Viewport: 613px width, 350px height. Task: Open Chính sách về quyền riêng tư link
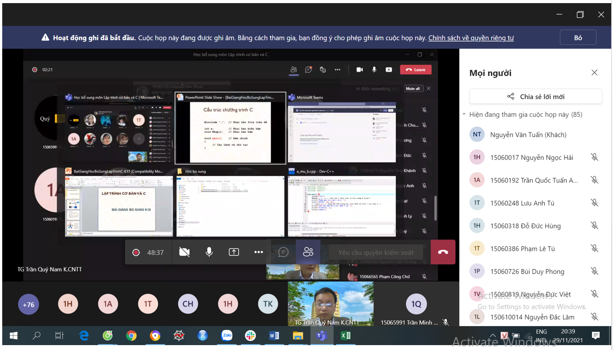(471, 38)
